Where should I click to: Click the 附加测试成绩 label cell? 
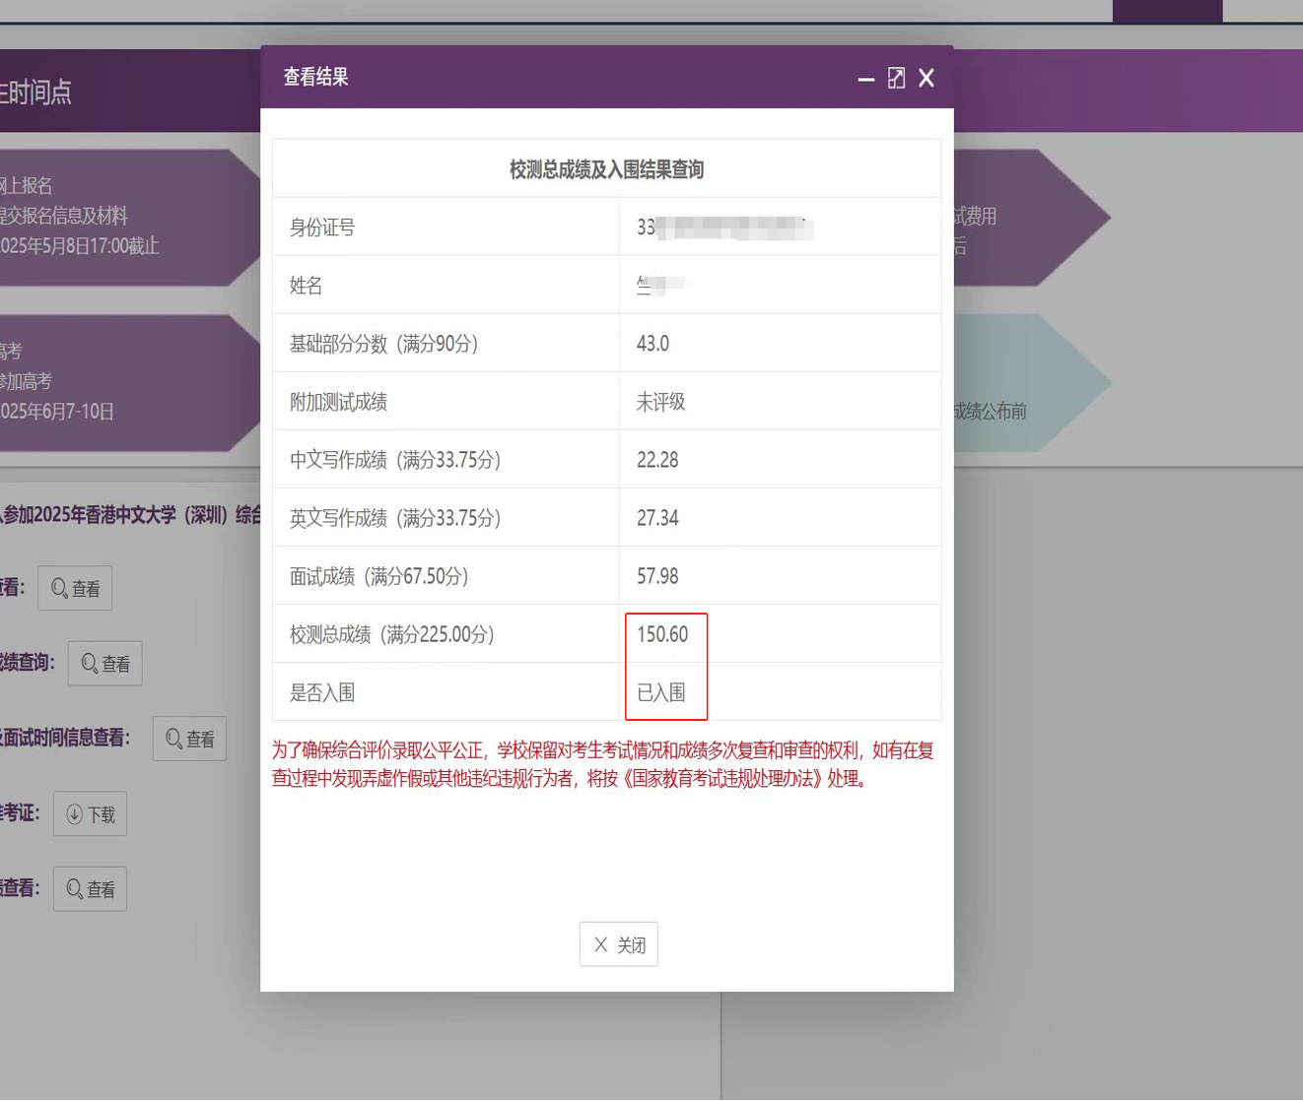446,401
